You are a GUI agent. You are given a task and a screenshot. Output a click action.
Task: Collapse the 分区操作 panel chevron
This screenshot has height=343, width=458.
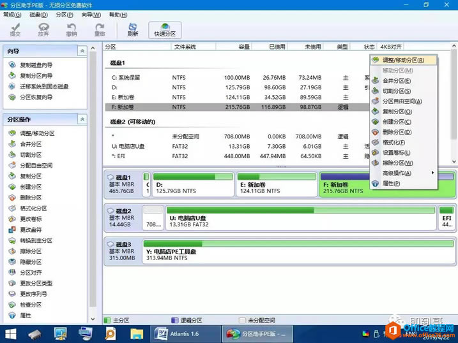82,119
